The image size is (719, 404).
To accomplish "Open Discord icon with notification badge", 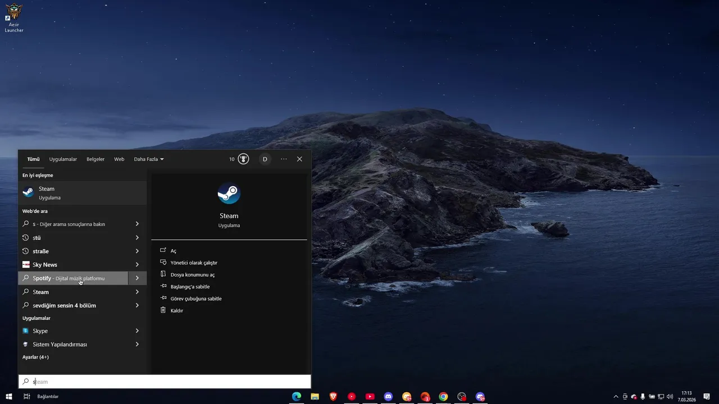I will point(480,397).
